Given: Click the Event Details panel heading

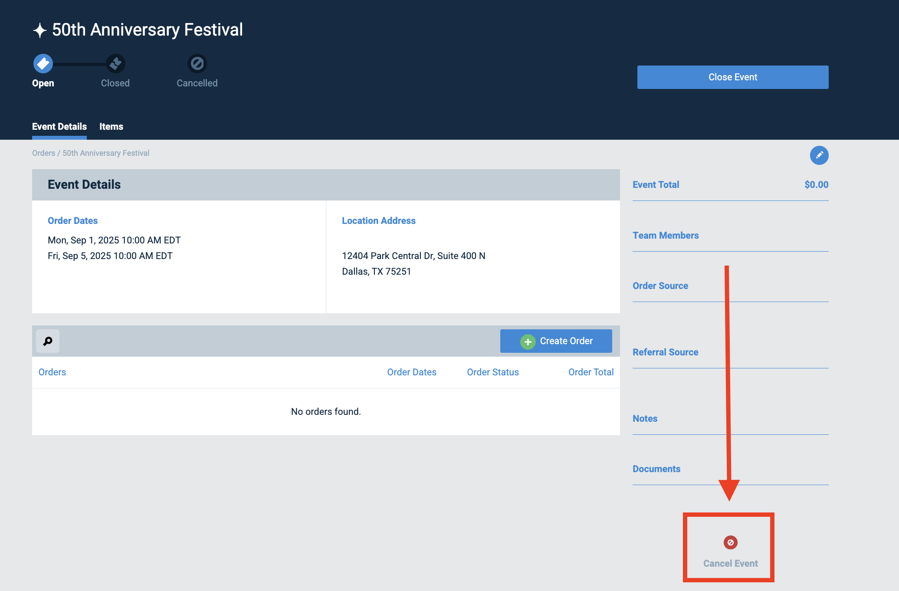Looking at the screenshot, I should pyautogui.click(x=84, y=185).
